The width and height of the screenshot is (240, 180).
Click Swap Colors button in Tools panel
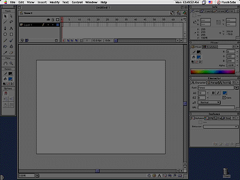pyautogui.click(x=12, y=84)
